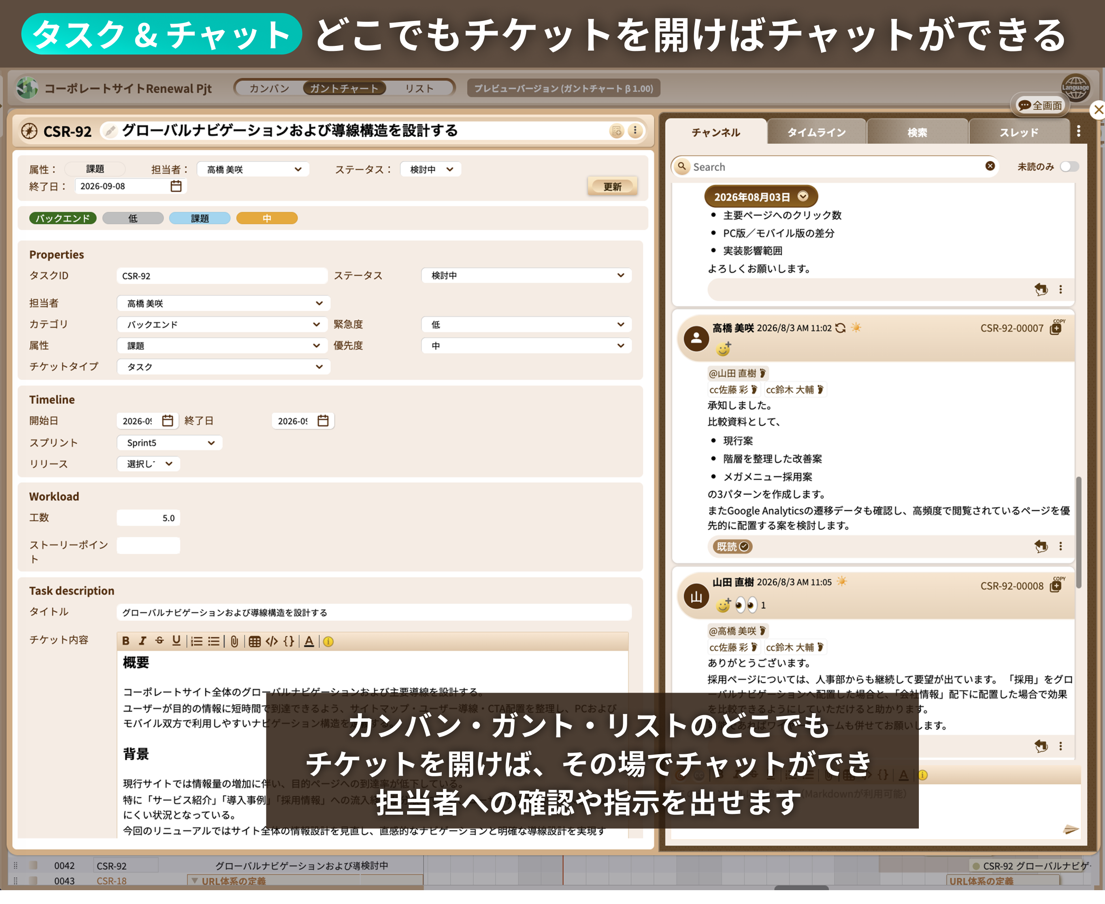Open Properties 担当者 dropdown
Viewport: 1105px width, 904px height.
(x=223, y=303)
